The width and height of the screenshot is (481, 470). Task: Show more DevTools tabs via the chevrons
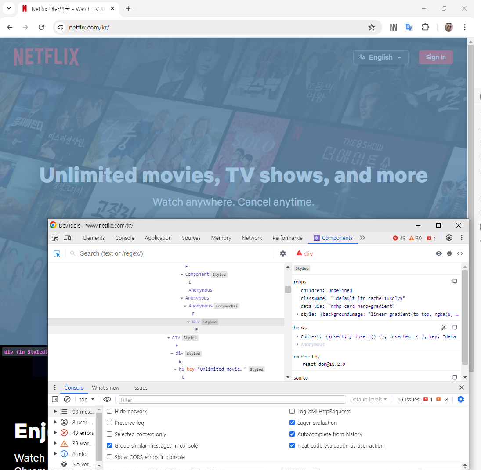click(x=362, y=238)
